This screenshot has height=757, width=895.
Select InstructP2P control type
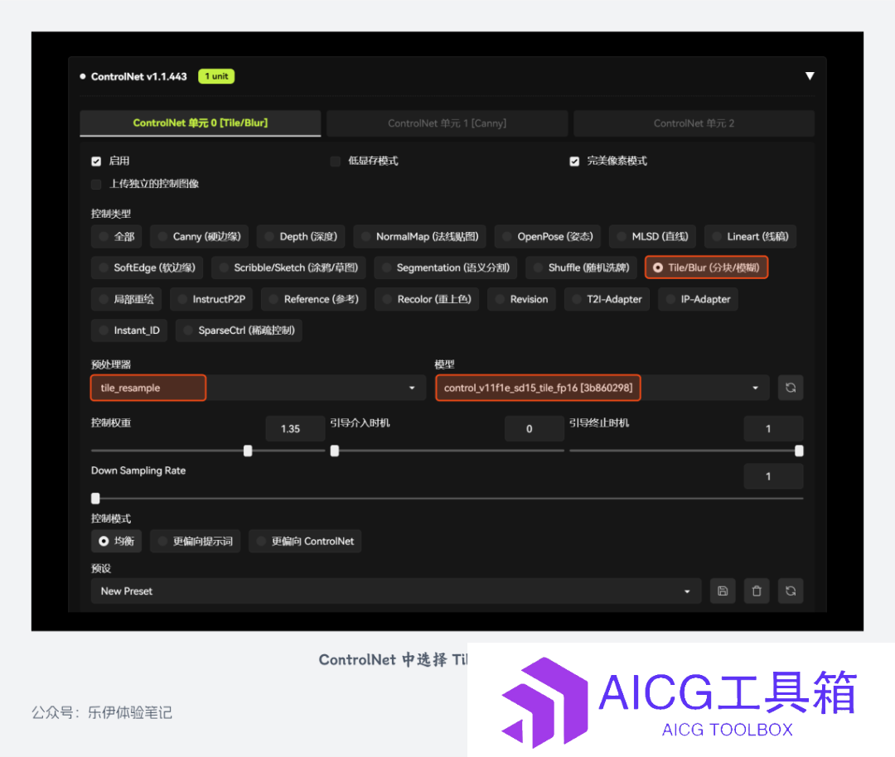(x=211, y=299)
